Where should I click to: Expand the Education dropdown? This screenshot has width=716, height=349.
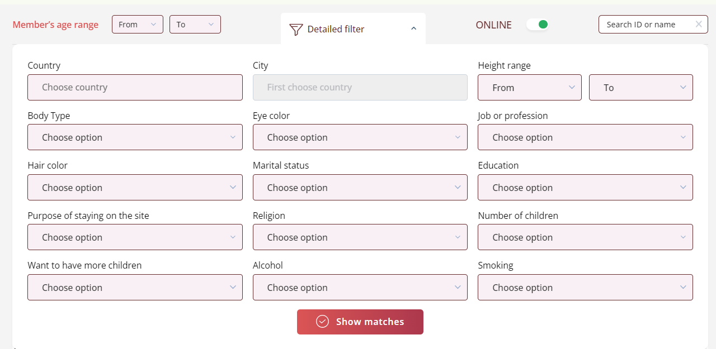coord(585,188)
